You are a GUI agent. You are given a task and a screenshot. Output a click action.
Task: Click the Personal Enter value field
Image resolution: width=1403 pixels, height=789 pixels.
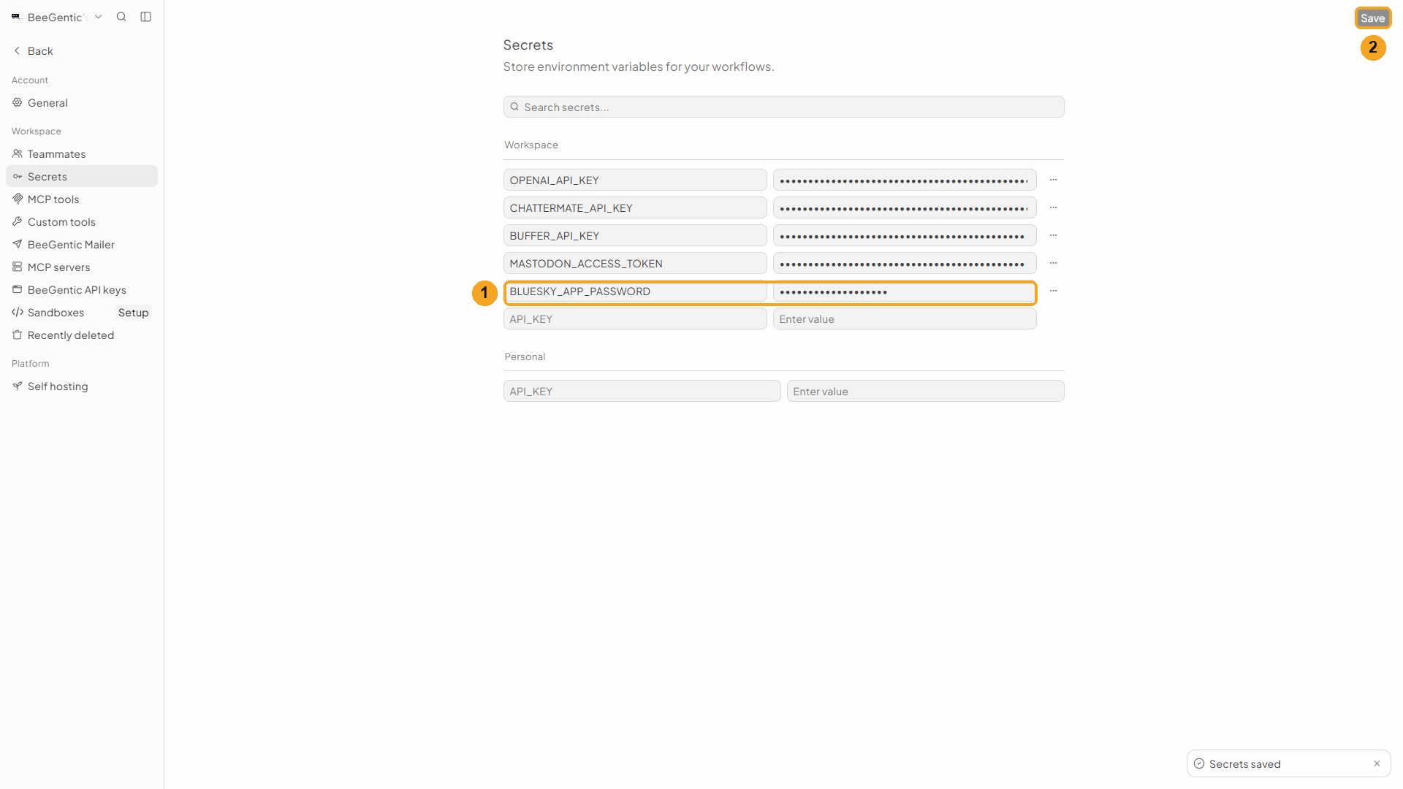[x=925, y=392]
